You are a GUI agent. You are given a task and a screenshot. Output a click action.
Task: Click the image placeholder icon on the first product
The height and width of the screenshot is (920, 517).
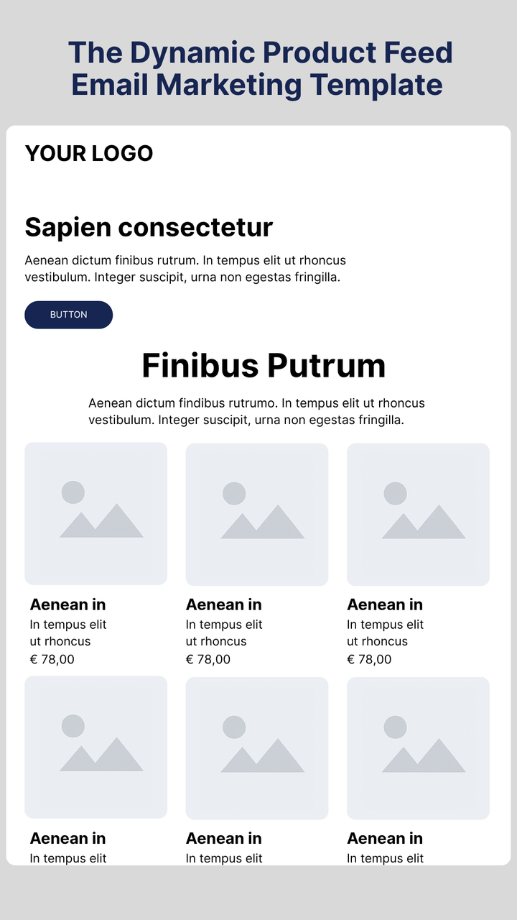[96, 514]
